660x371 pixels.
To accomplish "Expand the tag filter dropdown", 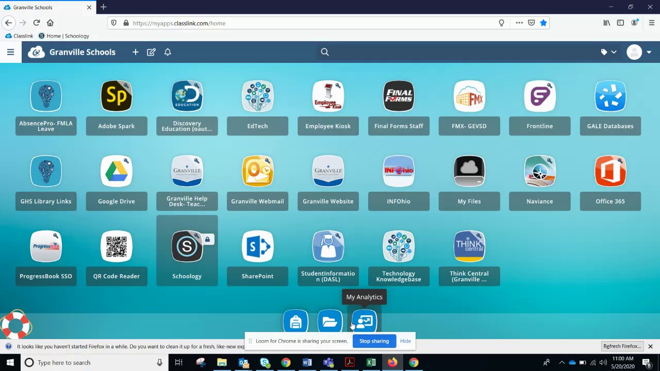I will point(608,52).
